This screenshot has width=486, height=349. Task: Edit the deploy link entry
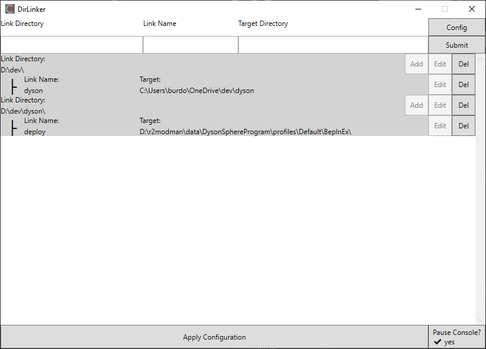click(x=440, y=126)
